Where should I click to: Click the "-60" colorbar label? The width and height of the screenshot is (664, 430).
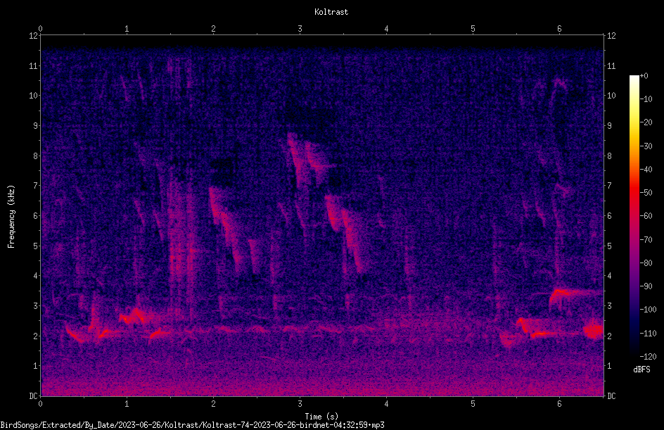[646, 216]
